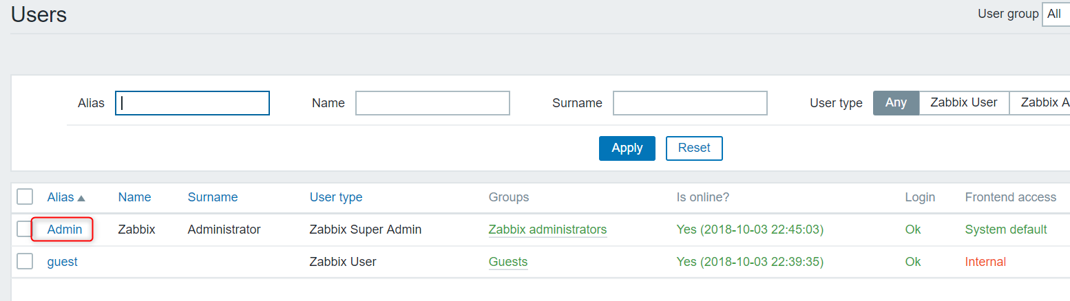Sort table by User type column
The image size is (1070, 301).
[x=336, y=197]
